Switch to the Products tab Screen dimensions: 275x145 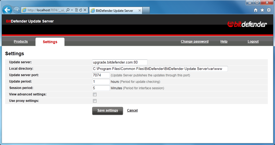21,42
